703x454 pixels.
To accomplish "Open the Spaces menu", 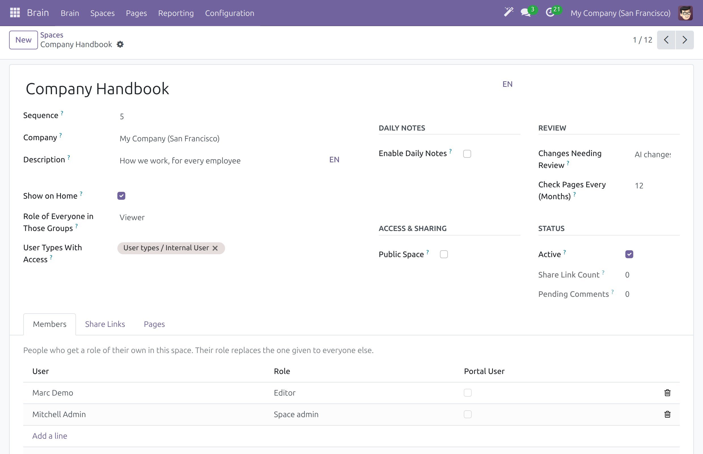I will (103, 13).
